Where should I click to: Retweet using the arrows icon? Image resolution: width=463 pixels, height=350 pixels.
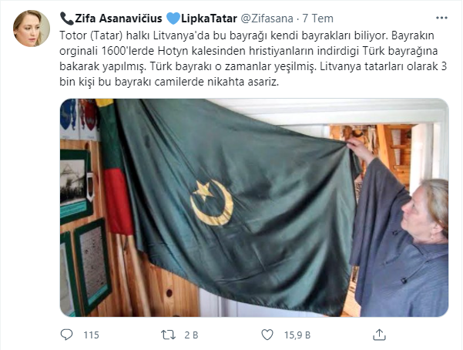(x=168, y=335)
